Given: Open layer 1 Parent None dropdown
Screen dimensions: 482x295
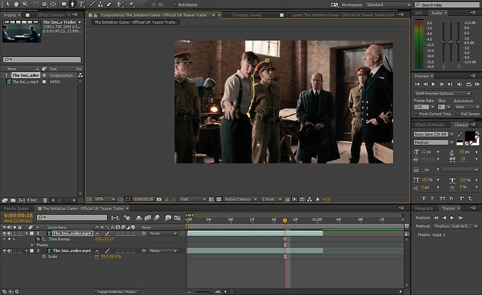Looking at the screenshot, I should click(163, 233).
